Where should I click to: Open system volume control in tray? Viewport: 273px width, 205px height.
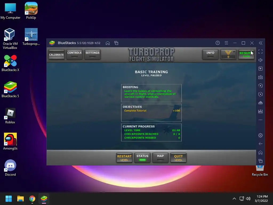(248, 199)
